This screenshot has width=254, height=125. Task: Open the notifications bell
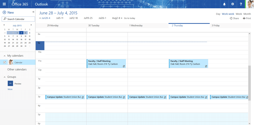pyautogui.click(x=224, y=4)
